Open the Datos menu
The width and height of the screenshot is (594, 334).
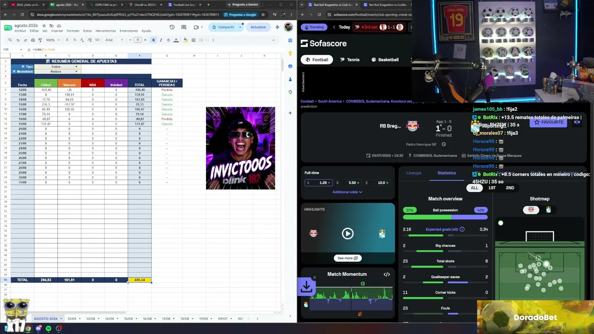87,31
